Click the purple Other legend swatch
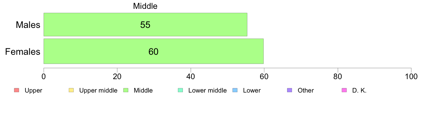 coord(290,90)
